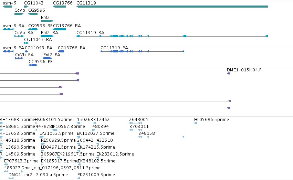Select the RH13683.5prime EST label
Screen dimensions: 293x180
pyautogui.click(x=18, y=120)
